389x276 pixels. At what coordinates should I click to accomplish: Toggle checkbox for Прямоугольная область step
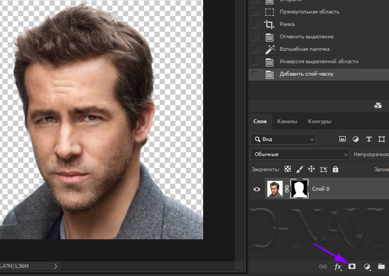point(255,12)
